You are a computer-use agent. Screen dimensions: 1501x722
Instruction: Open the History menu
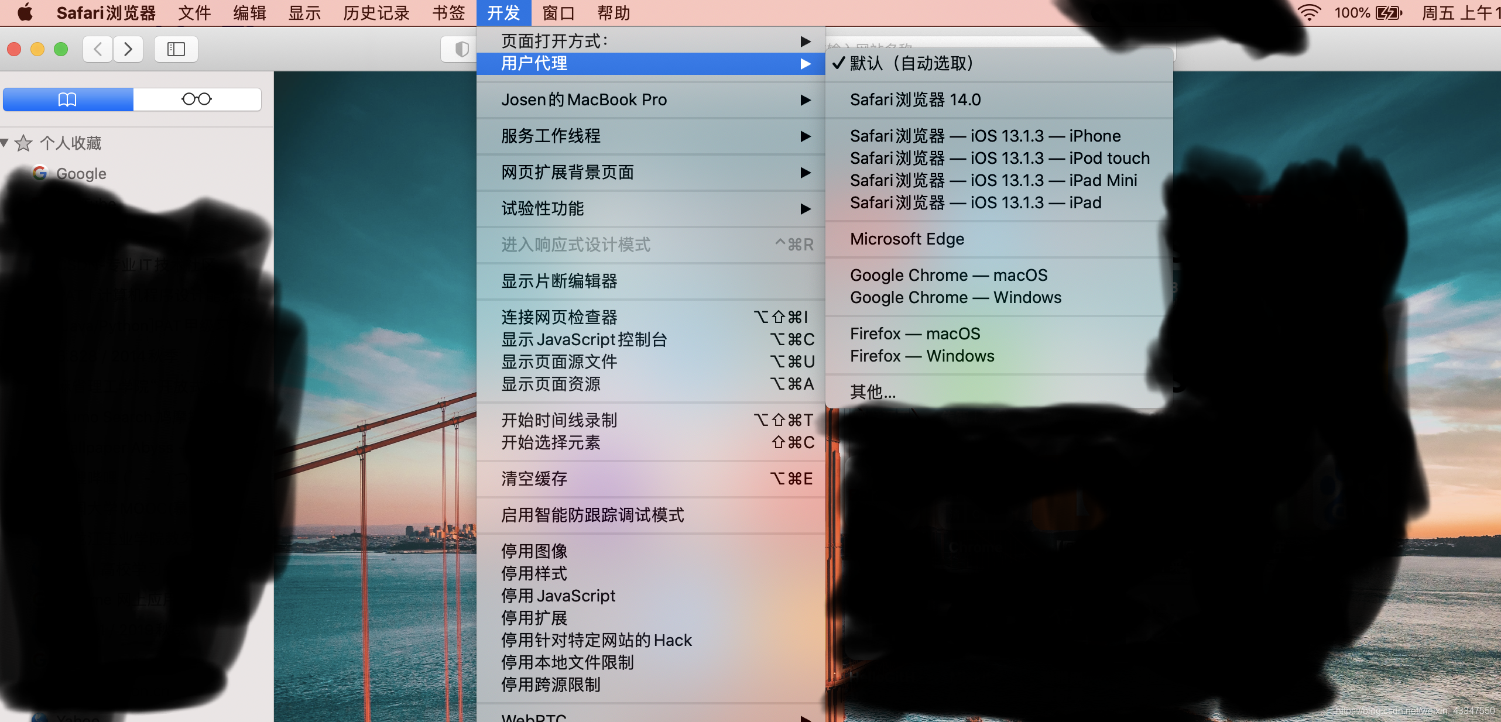click(x=376, y=12)
